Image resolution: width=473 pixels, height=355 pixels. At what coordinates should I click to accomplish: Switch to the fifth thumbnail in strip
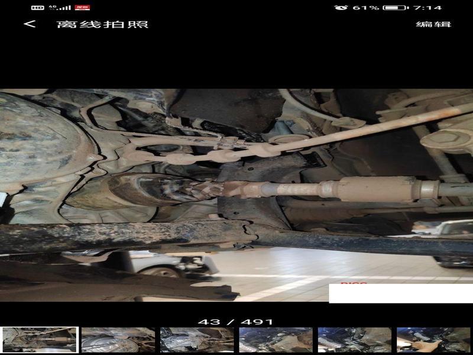tap(354, 340)
